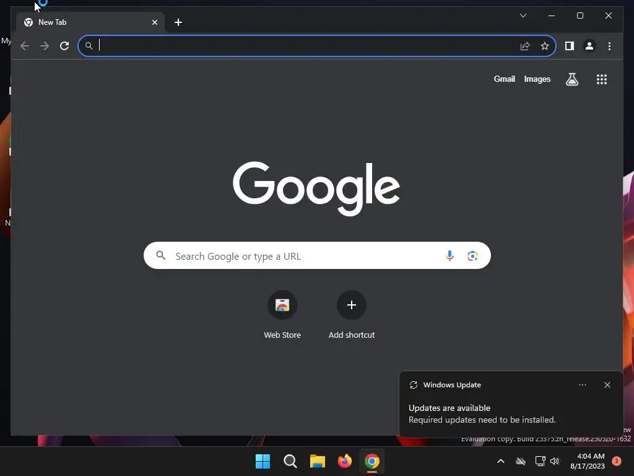This screenshot has width=634, height=476.
Task: Click the Search Google or type a URL box
Action: 317,255
